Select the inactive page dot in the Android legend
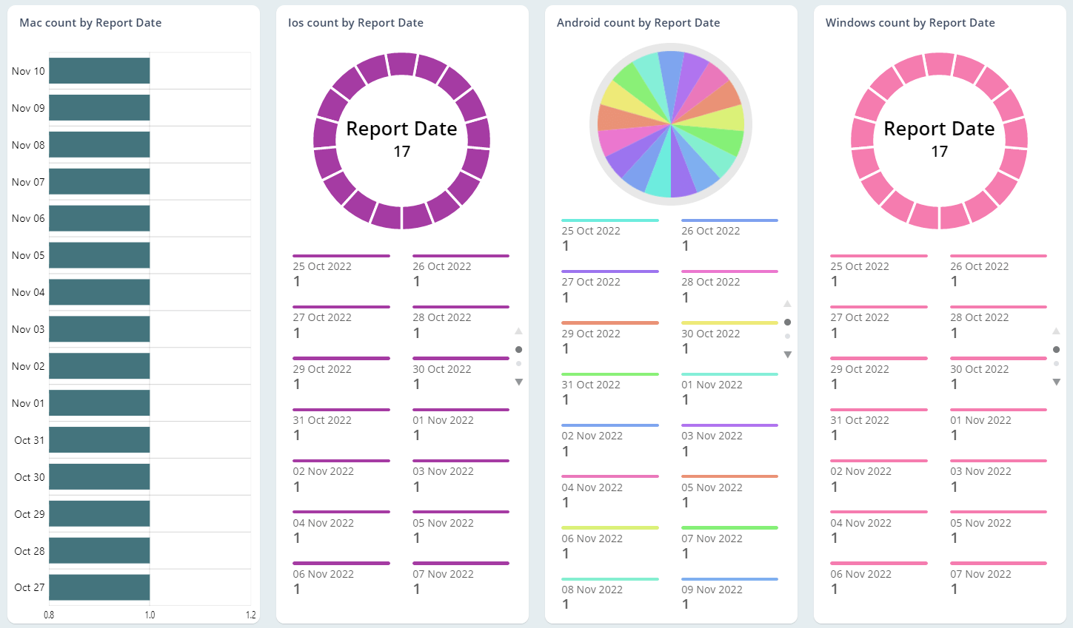The width and height of the screenshot is (1073, 628). point(788,336)
